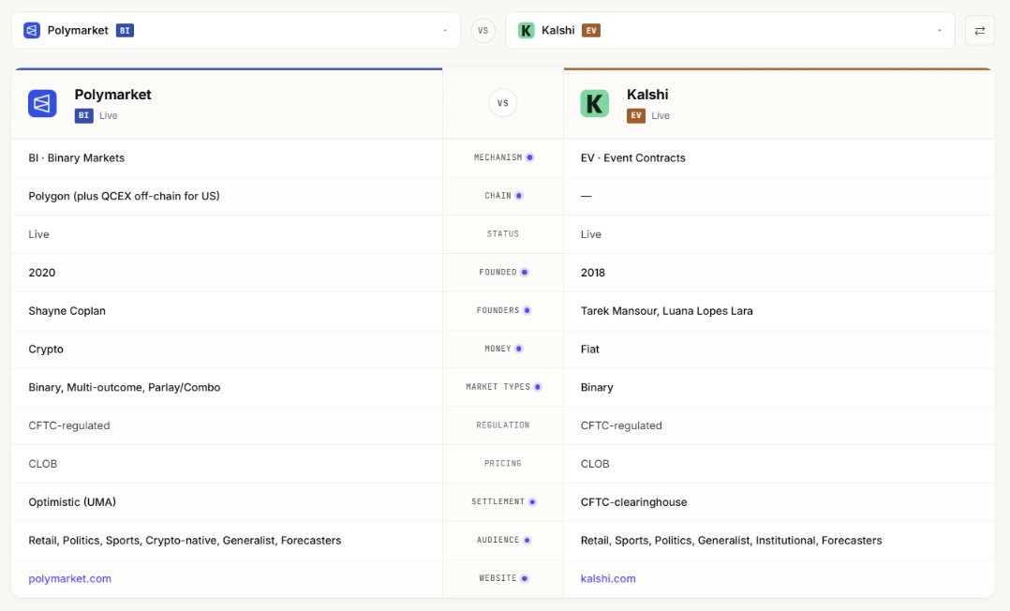The height and width of the screenshot is (611, 1010).
Task: Click the info dot next to WEBSITE
Action: tap(525, 578)
